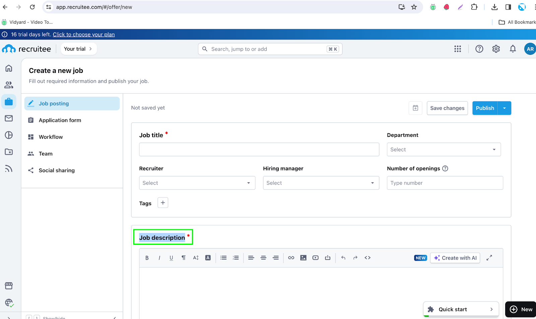Click the Save changes button

tap(447, 108)
